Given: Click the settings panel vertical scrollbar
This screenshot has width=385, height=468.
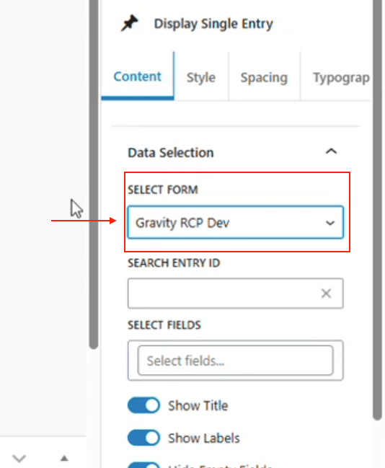Looking at the screenshot, I should (x=377, y=209).
